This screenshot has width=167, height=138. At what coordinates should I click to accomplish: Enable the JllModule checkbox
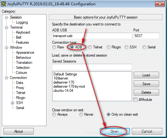(135, 100)
